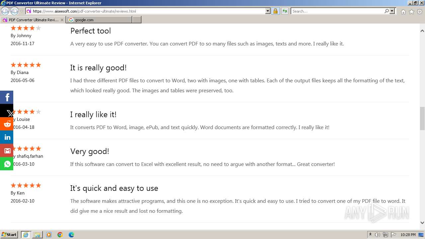Open File Explorer folder in taskbar

[x=37, y=235]
